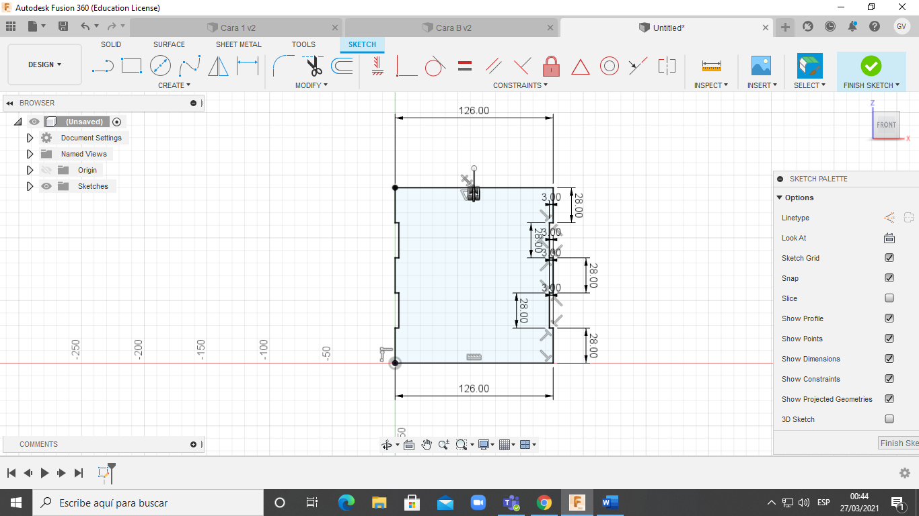Hide the Sketches folder with eye icon
919x516 pixels.
(x=46, y=186)
